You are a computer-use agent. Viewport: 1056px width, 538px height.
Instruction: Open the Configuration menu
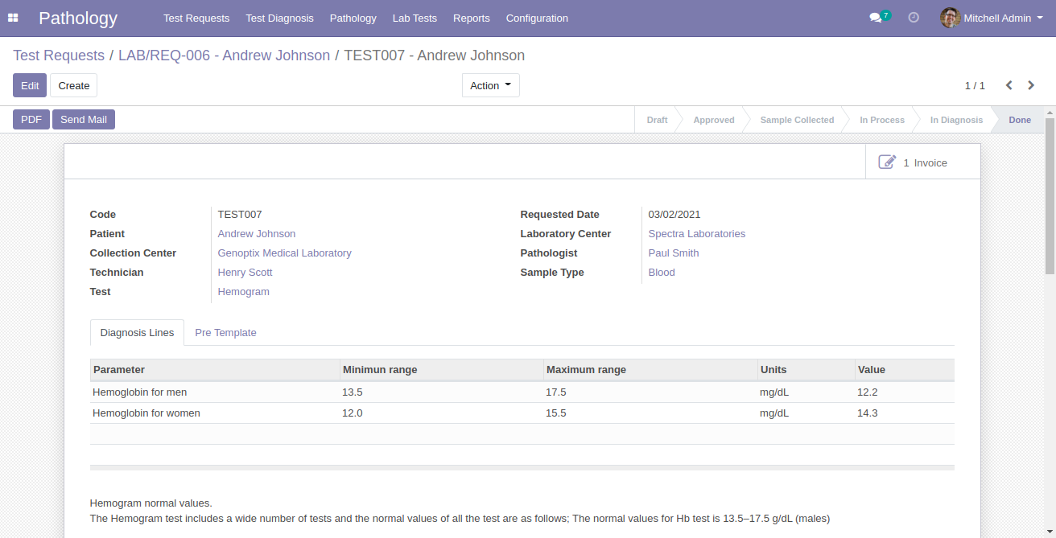pyautogui.click(x=537, y=18)
